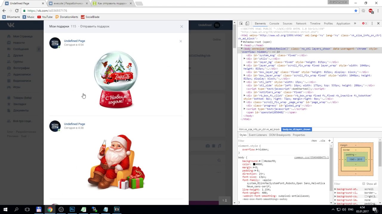This screenshot has height=214, width=382.
Task: Click the AdBlock extension icon
Action: pos(371,11)
